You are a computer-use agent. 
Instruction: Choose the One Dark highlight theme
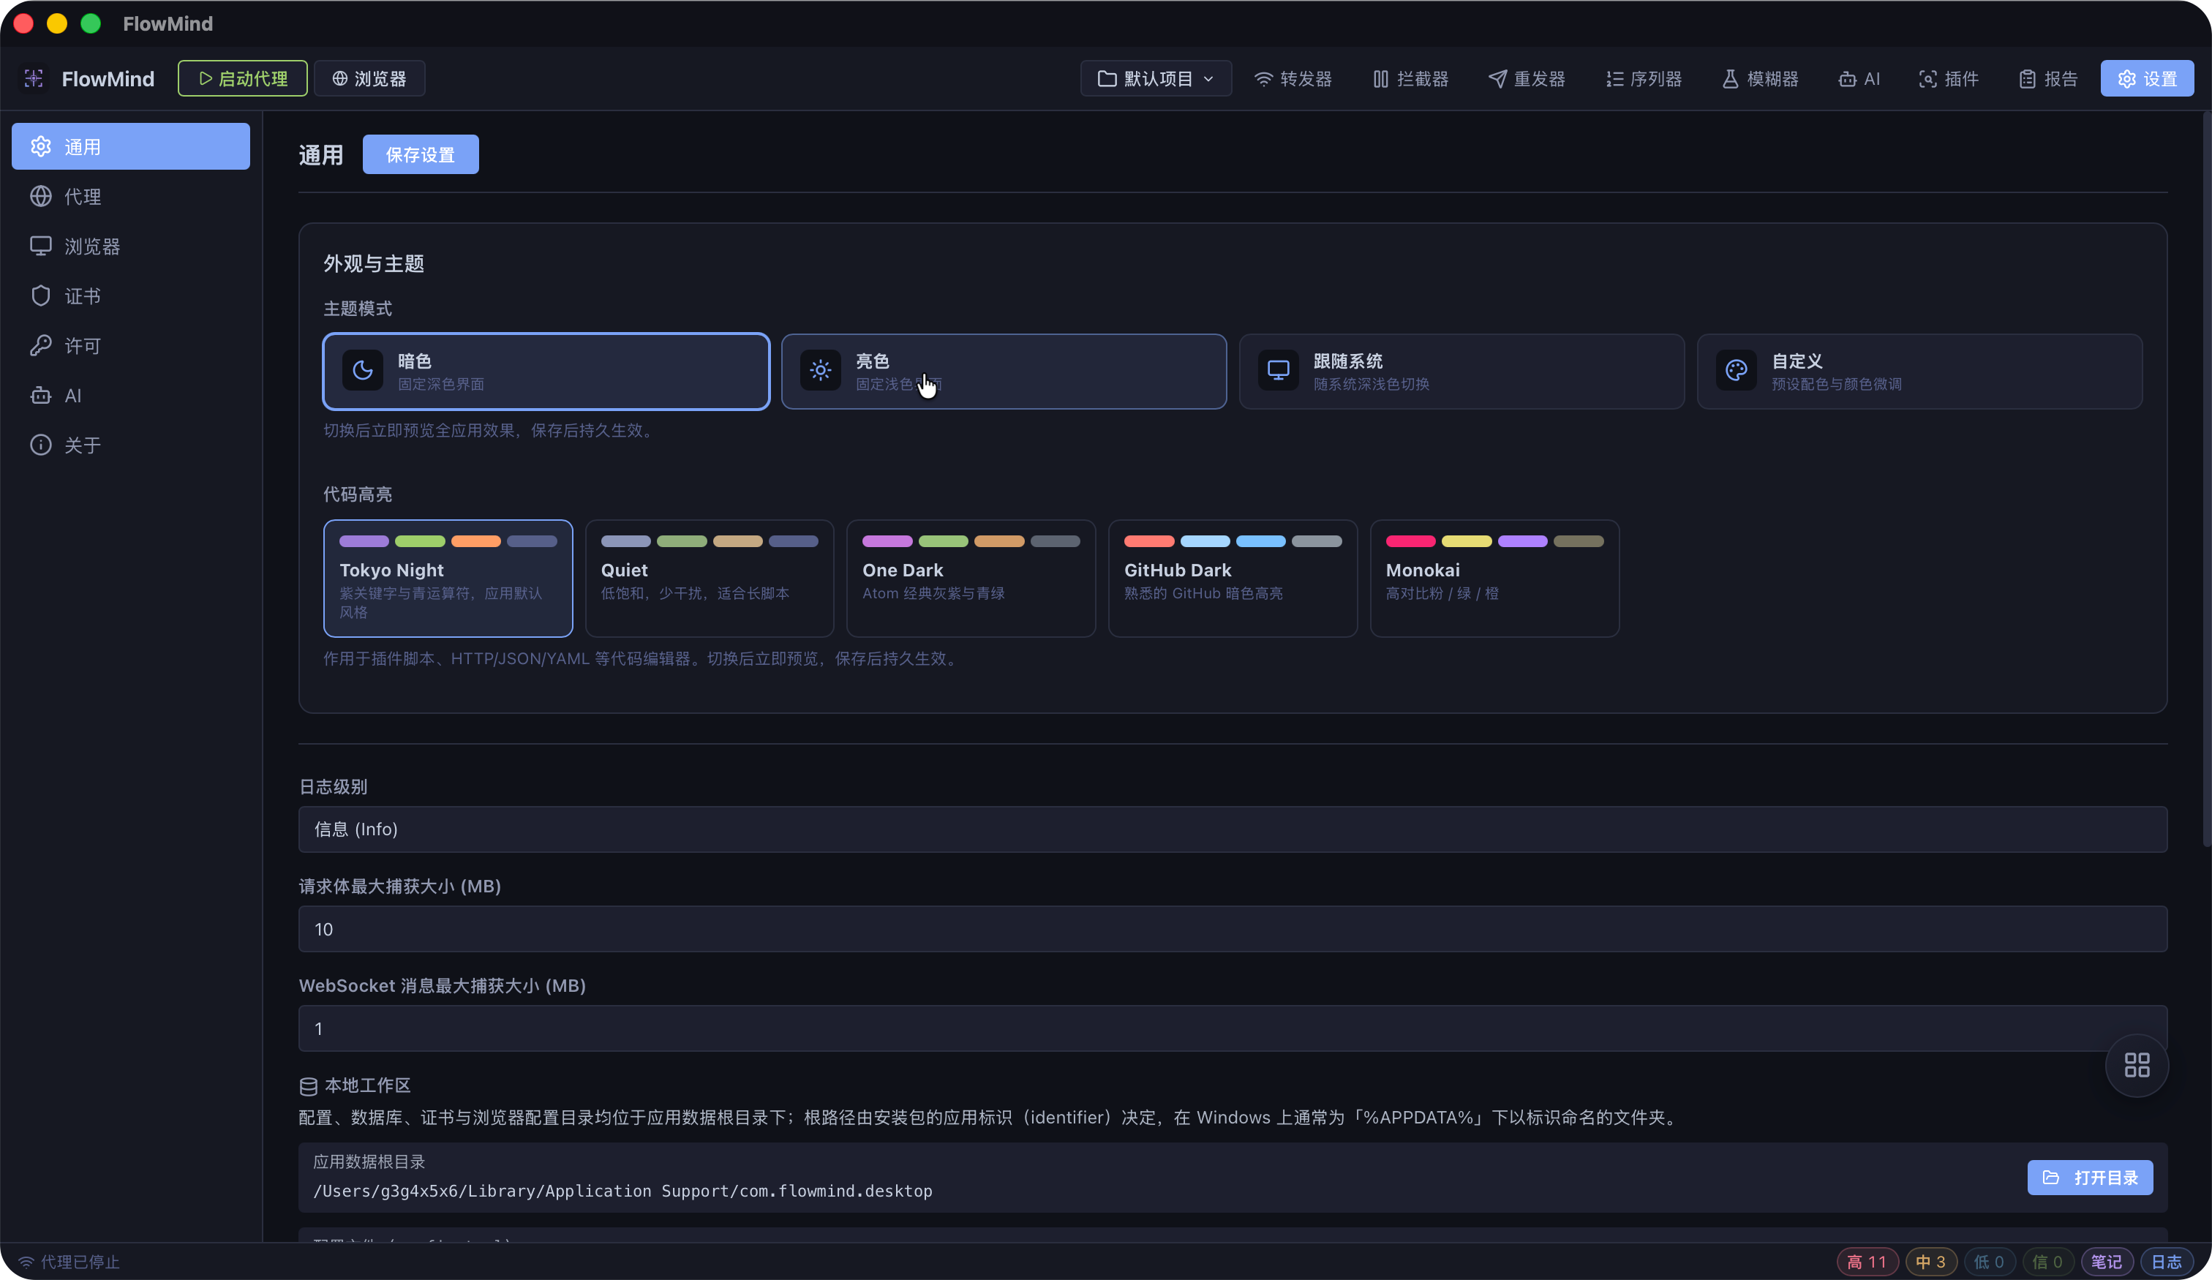(971, 579)
